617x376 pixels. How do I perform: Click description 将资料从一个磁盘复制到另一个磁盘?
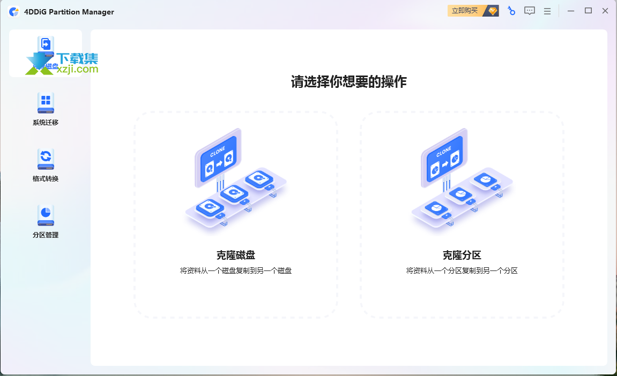(x=236, y=270)
